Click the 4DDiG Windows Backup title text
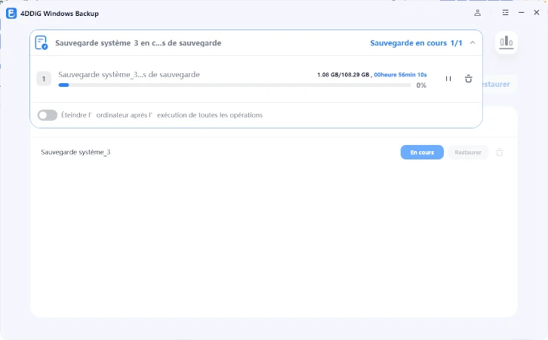 (60, 14)
